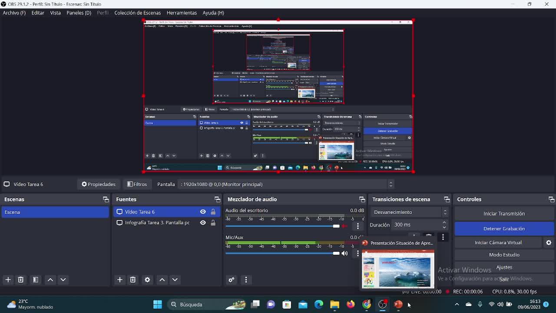Remove selected scene with trash icon

point(20,280)
